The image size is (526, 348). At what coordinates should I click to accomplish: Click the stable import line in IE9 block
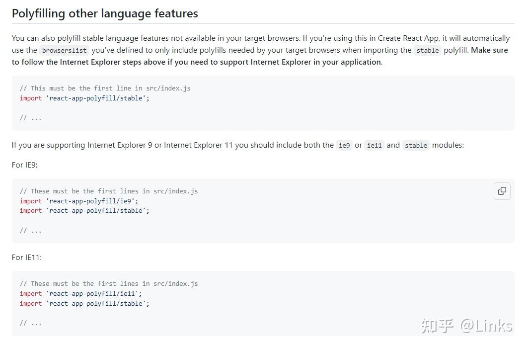pyautogui.click(x=84, y=210)
